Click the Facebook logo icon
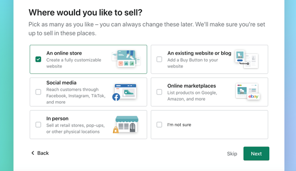Screen dimensions: 296x171 [x=116, y=97]
